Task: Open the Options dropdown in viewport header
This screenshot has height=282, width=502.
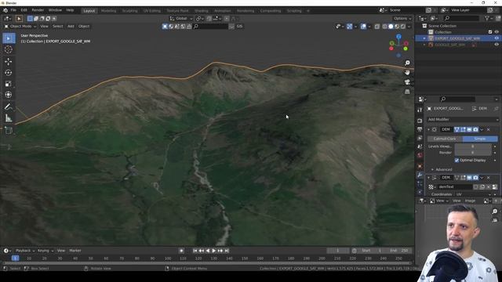Action: pyautogui.click(x=402, y=19)
